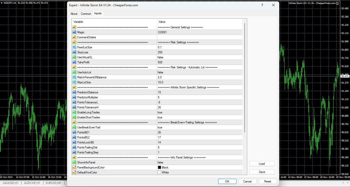Click the PointsLockBE integer icon

point(74,142)
